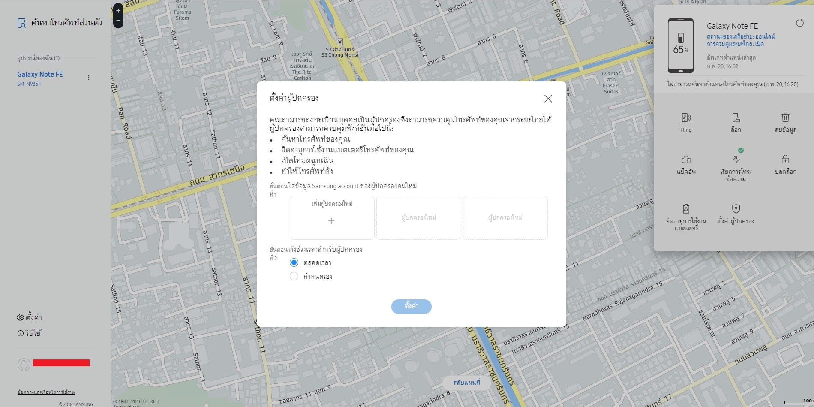Select the กำหนดเอง radio button
This screenshot has height=407, width=814.
pos(294,276)
